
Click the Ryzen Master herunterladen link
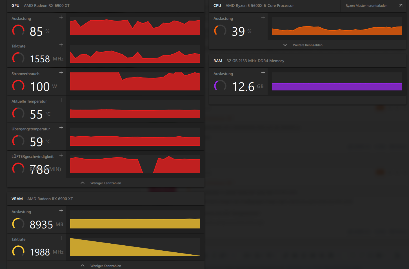click(366, 6)
